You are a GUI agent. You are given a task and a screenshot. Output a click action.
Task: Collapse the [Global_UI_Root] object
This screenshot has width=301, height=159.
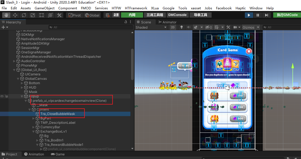click(x=14, y=70)
